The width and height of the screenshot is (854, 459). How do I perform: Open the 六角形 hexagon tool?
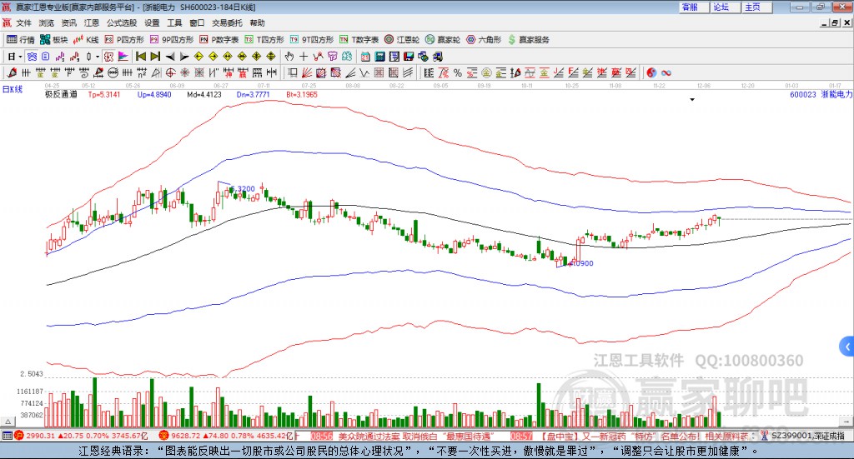pyautogui.click(x=484, y=40)
